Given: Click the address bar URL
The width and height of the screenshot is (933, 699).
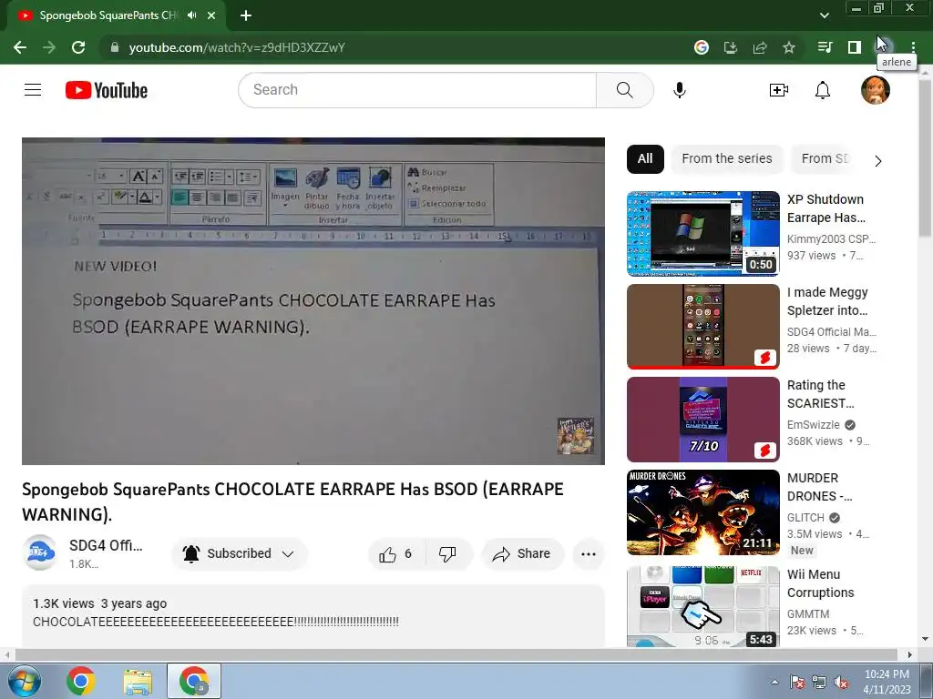Looking at the screenshot, I should coord(237,47).
